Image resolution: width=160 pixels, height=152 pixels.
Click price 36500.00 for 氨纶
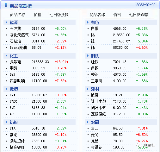(39, 135)
